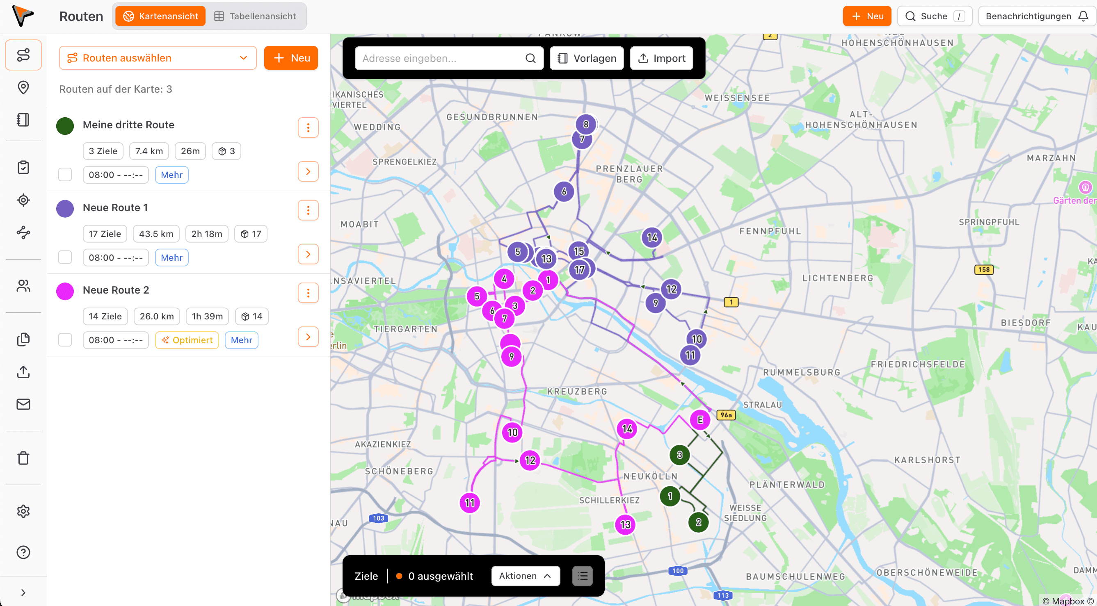Open the Routen auswählen dropdown
Image resolution: width=1097 pixels, height=606 pixels.
pyautogui.click(x=157, y=58)
